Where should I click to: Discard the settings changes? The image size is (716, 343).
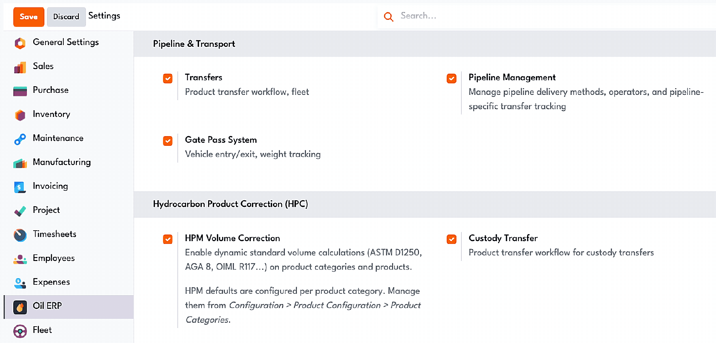tap(66, 17)
